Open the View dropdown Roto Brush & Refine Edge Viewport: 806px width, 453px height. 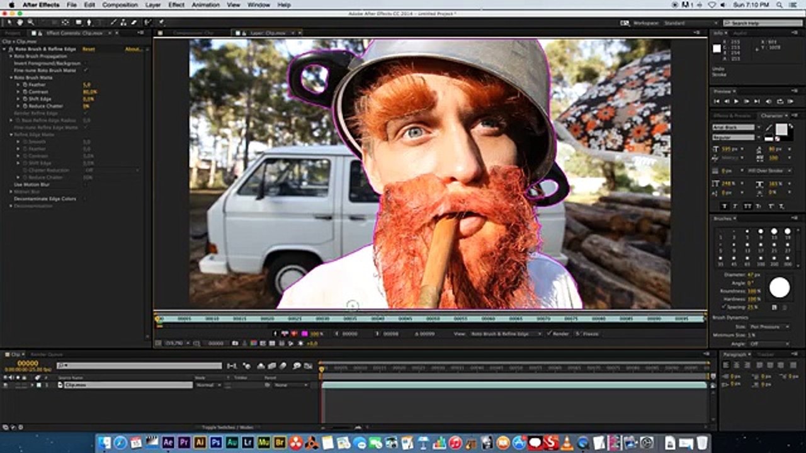506,333
